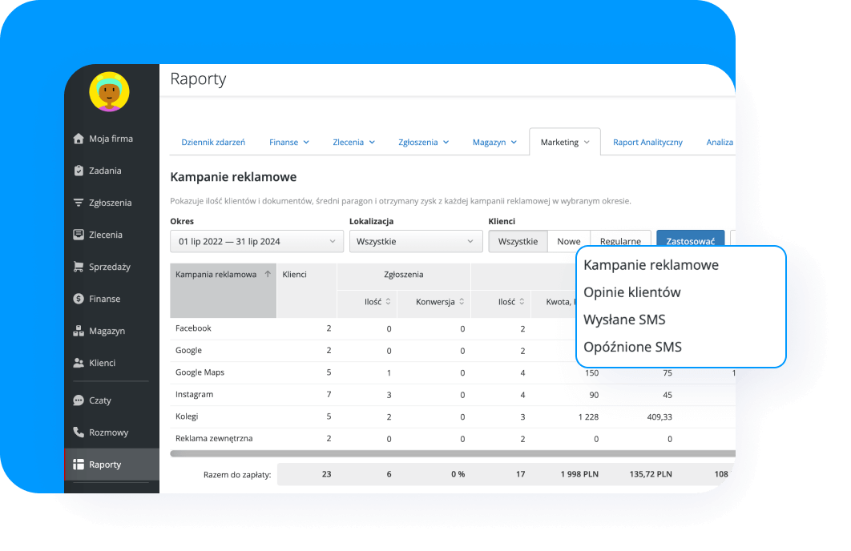
Task: Open the Magazyn section in sidebar
Action: tap(112, 330)
